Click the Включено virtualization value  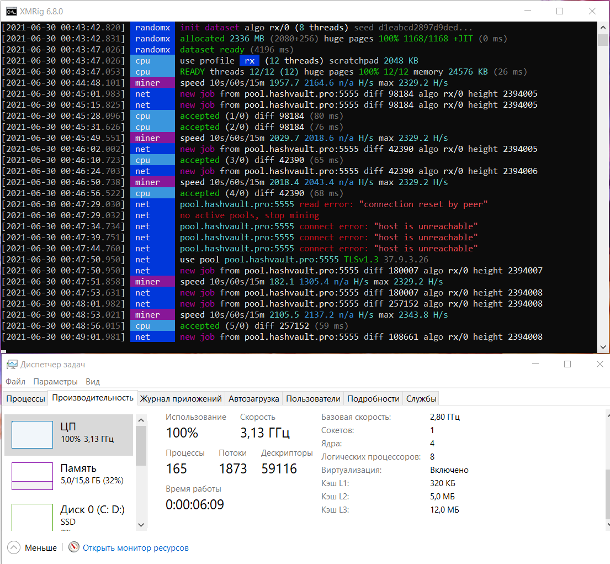click(x=449, y=470)
